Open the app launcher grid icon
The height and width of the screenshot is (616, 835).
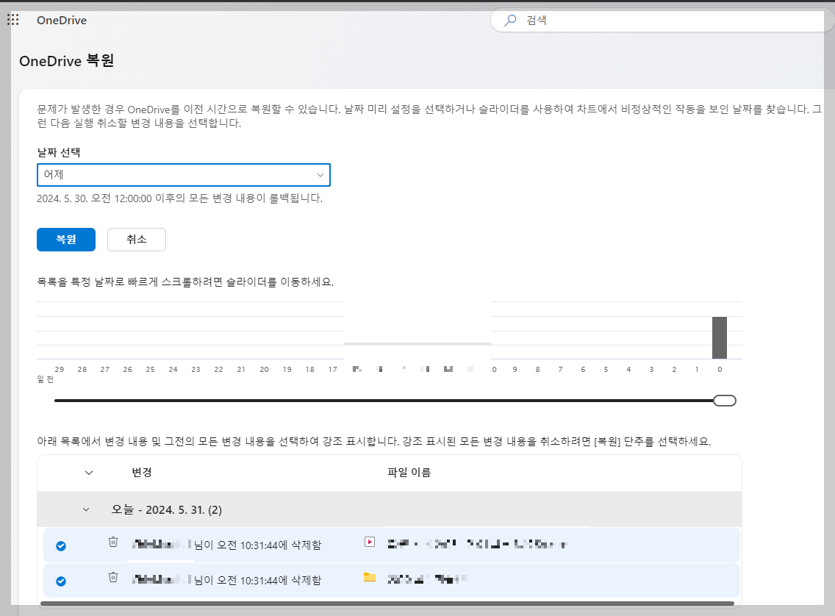(x=12, y=21)
